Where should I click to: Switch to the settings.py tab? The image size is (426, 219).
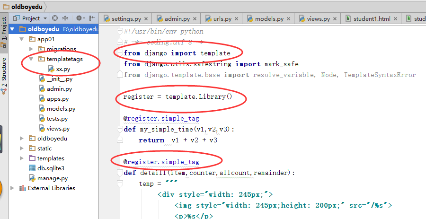click(126, 19)
